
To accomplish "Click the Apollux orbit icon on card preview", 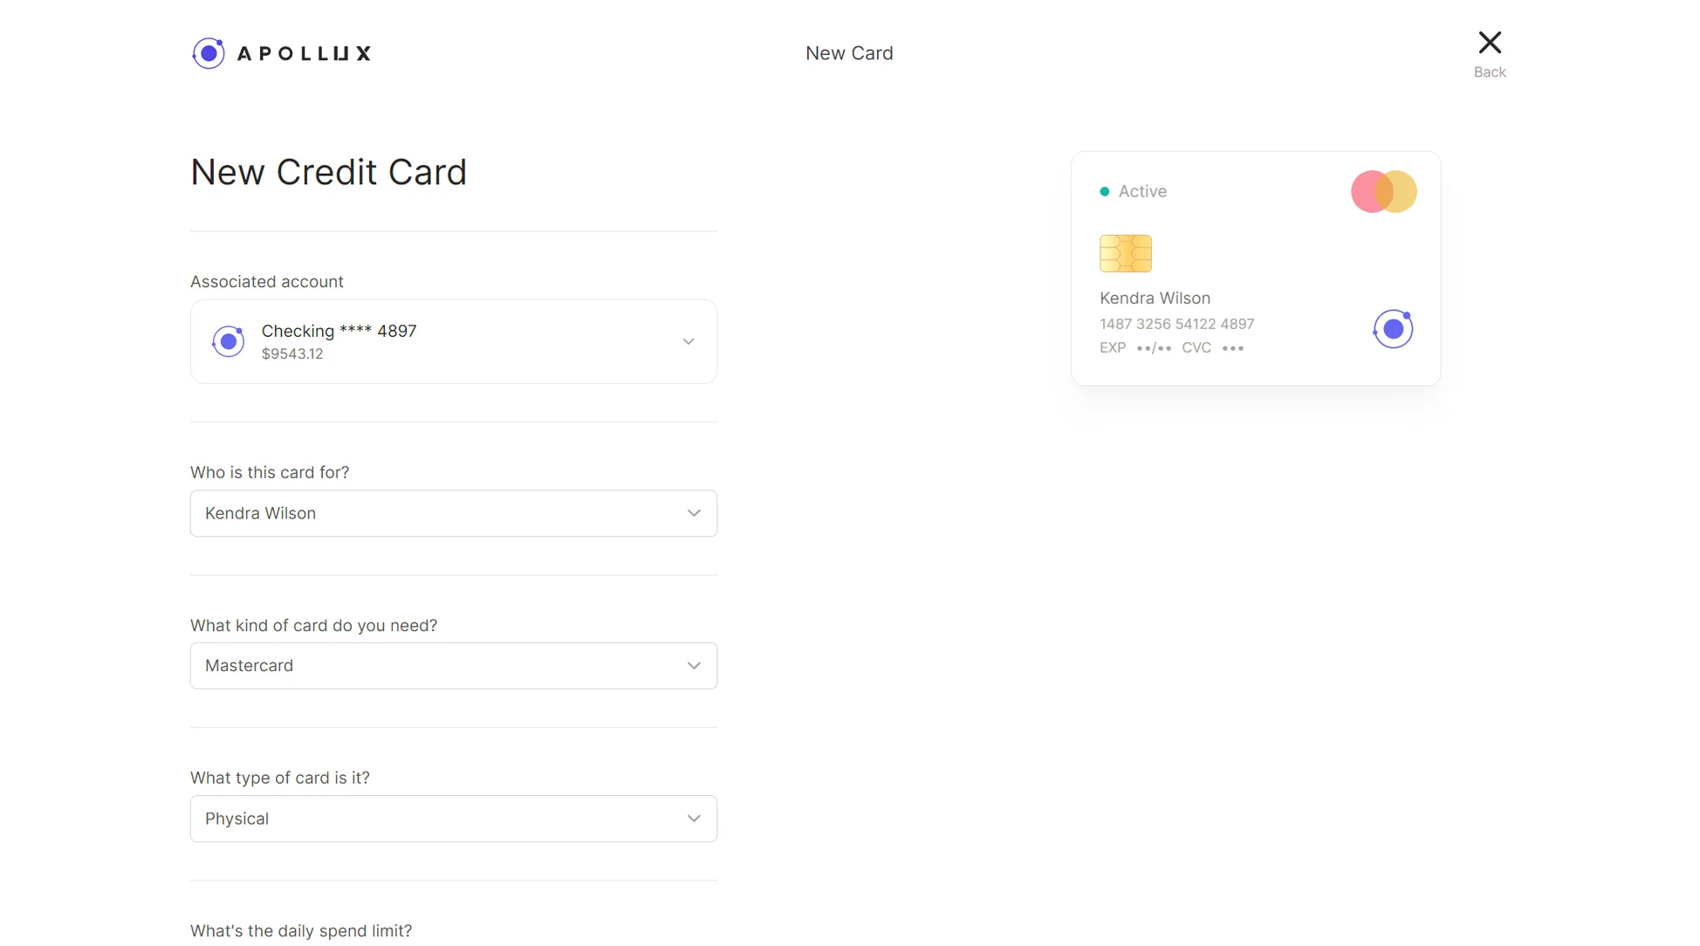I will click(x=1393, y=329).
